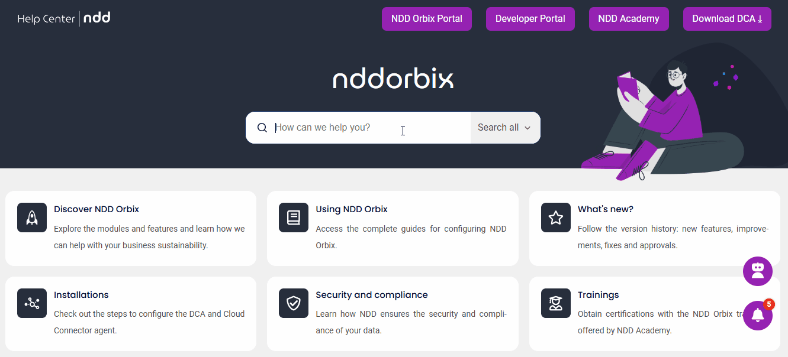Open the chatbot robot assistant
This screenshot has width=788, height=357.
(x=757, y=271)
